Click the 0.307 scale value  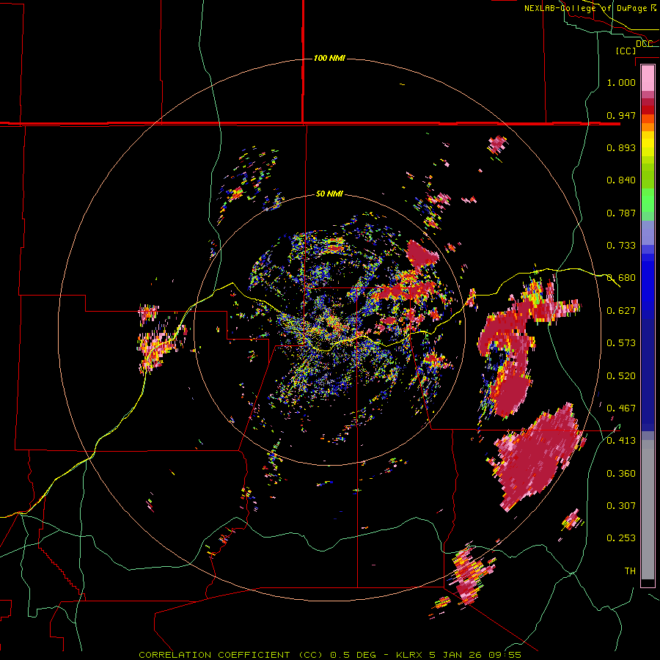pos(621,506)
